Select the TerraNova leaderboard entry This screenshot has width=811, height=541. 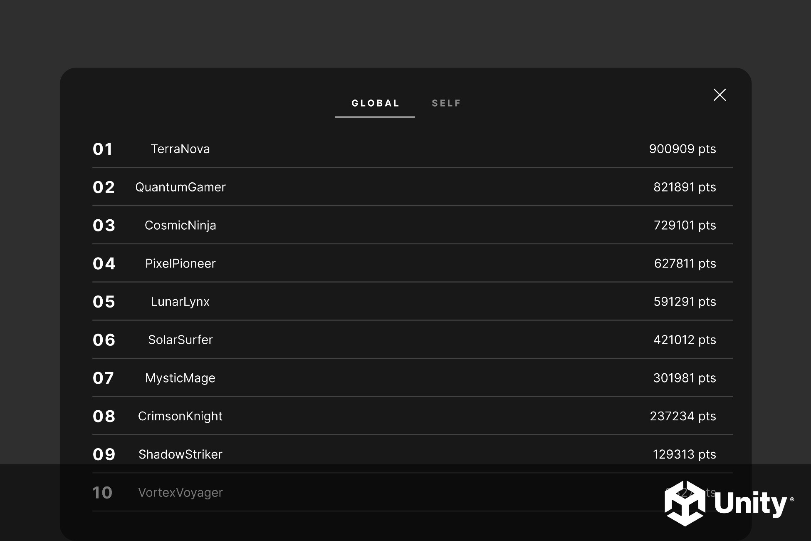180,149
